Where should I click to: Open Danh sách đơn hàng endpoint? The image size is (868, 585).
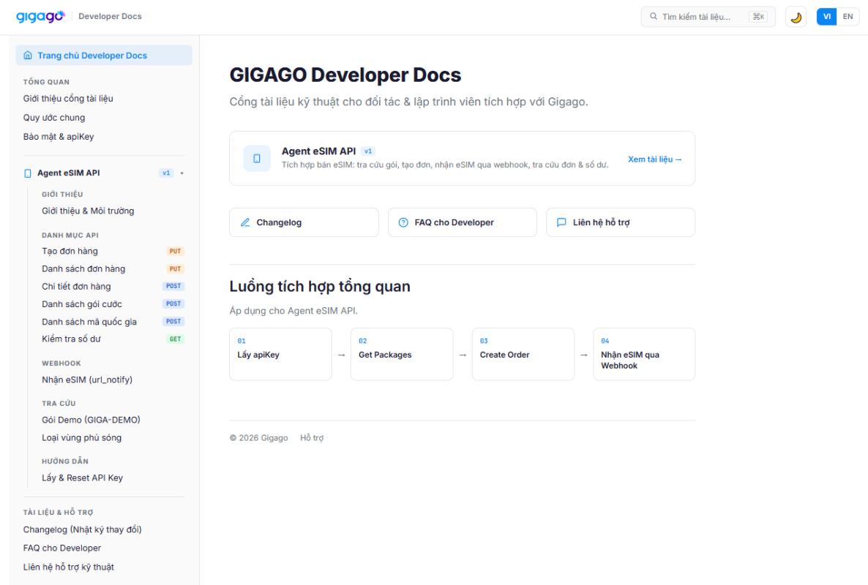(x=83, y=268)
